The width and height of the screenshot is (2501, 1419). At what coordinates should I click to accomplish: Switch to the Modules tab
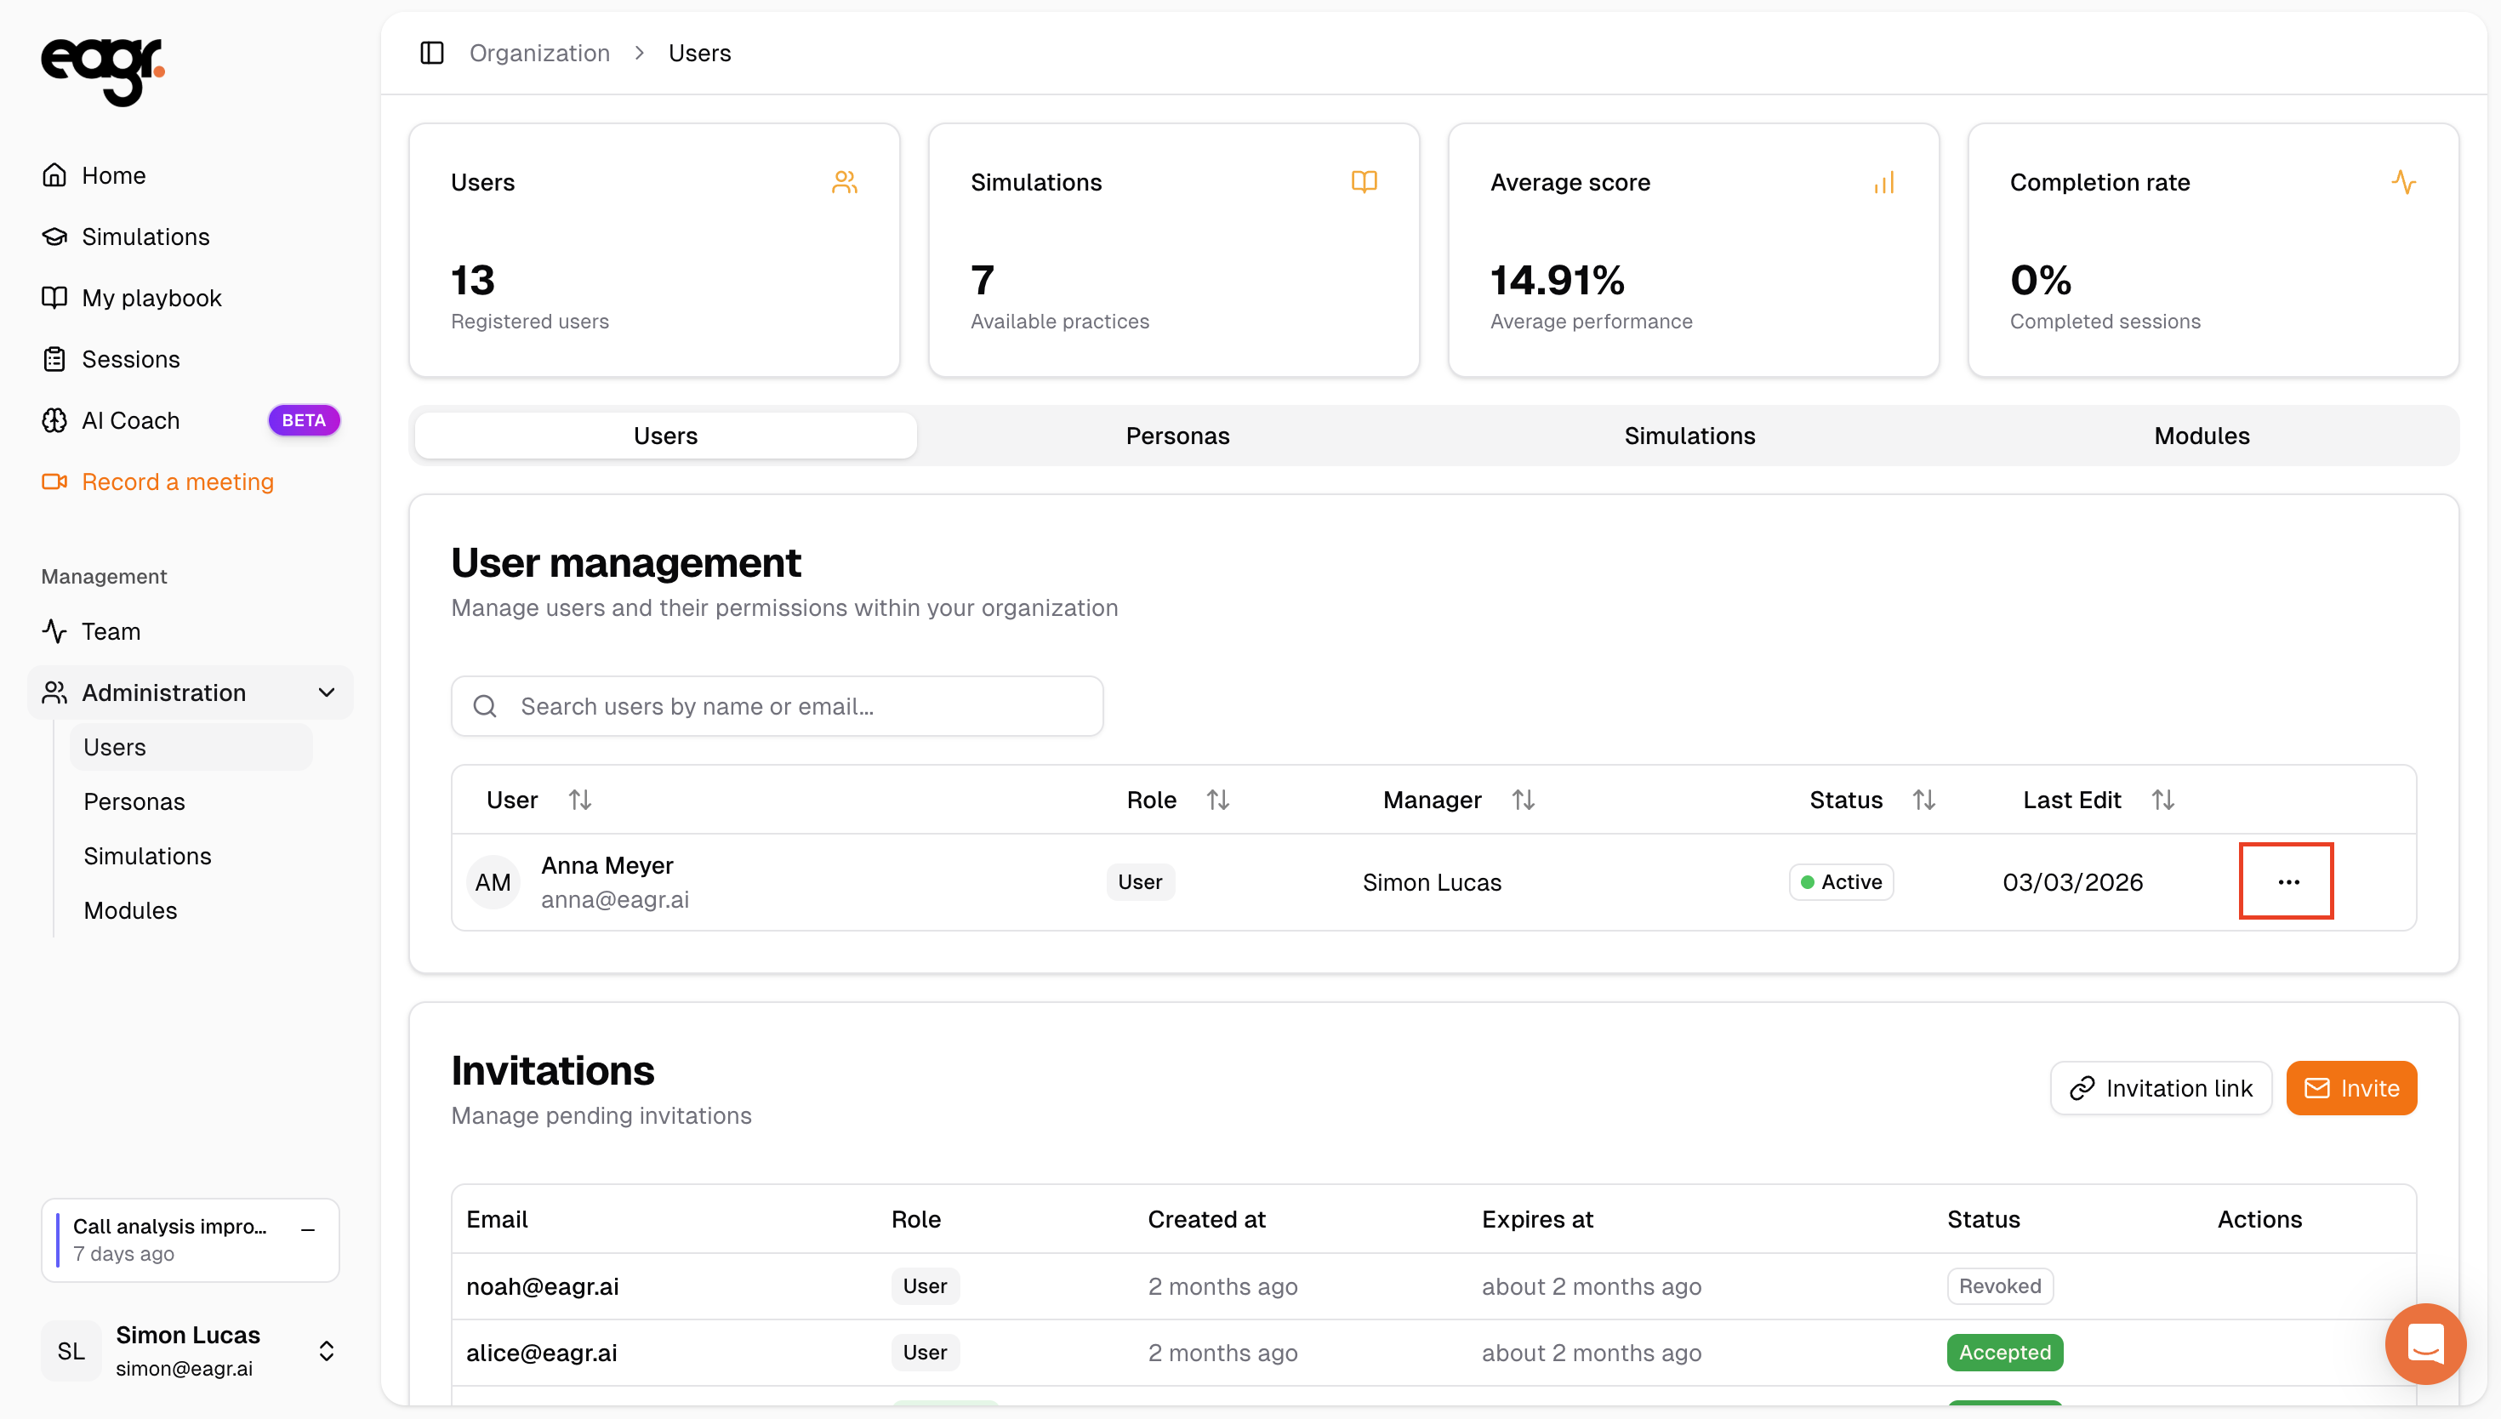coord(2201,436)
